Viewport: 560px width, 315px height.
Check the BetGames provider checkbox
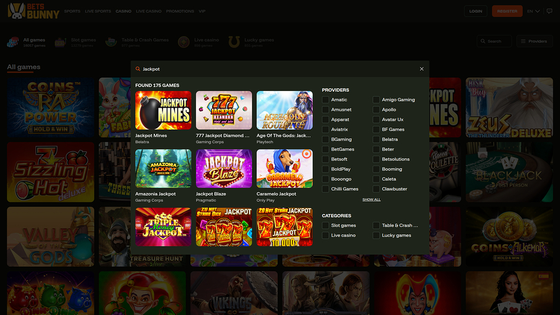coord(325,149)
